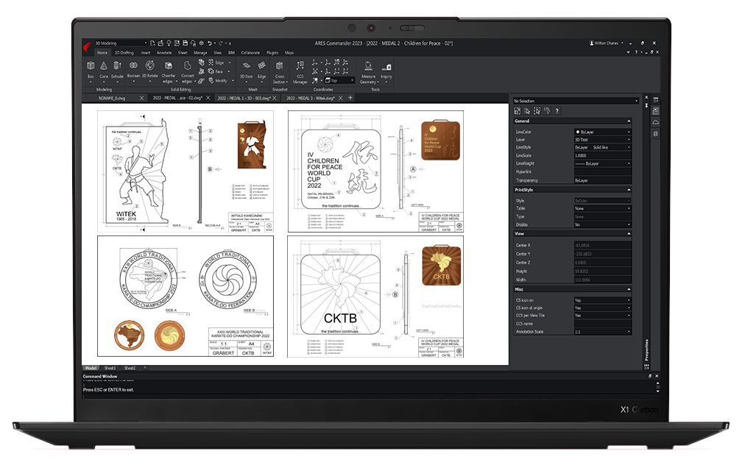Click the Chamfer edges tool
This screenshot has height=468, width=745.
pyautogui.click(x=168, y=71)
